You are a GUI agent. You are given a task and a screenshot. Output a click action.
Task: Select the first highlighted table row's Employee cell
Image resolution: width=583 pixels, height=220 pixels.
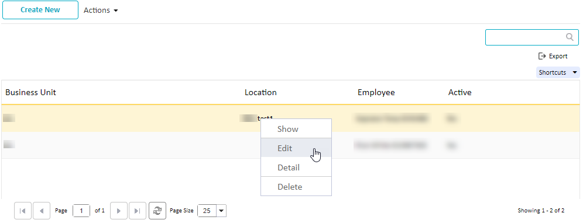(x=392, y=118)
